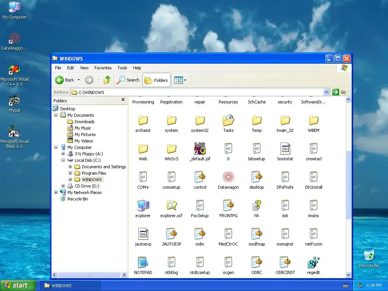
Task: Open Microsoft Visual Basic 6.0 shortcut
Action: click(x=14, y=137)
